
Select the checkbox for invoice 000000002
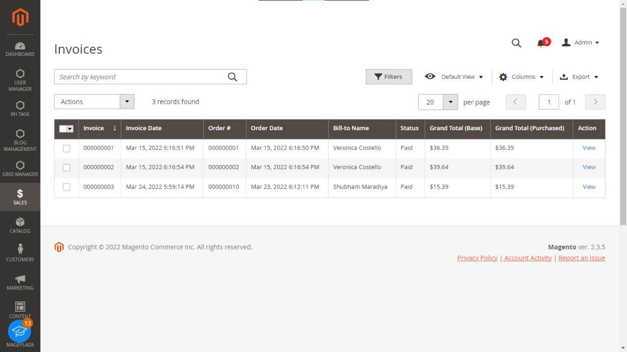(x=67, y=167)
